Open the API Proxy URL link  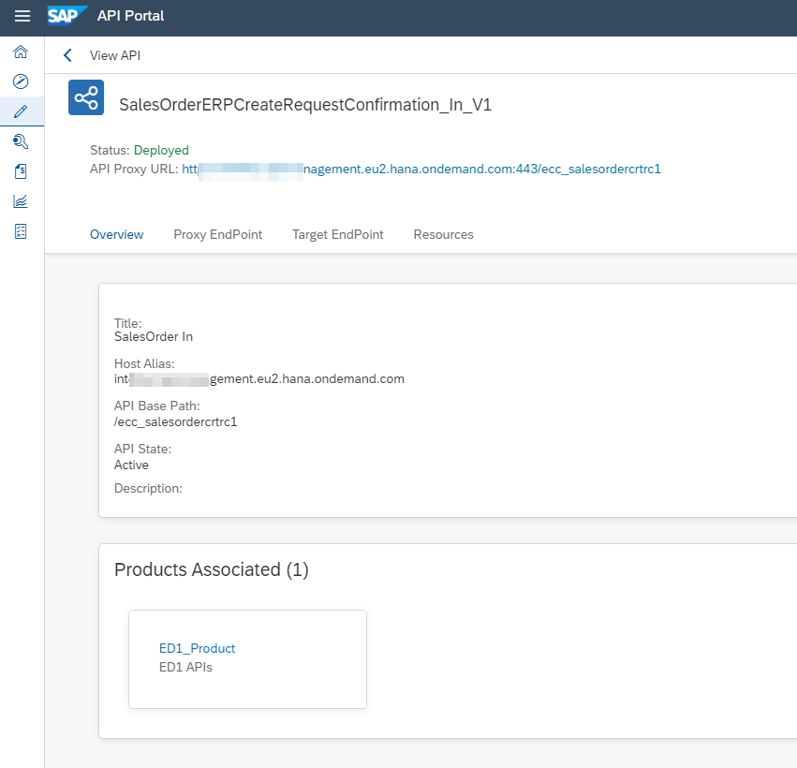(421, 170)
